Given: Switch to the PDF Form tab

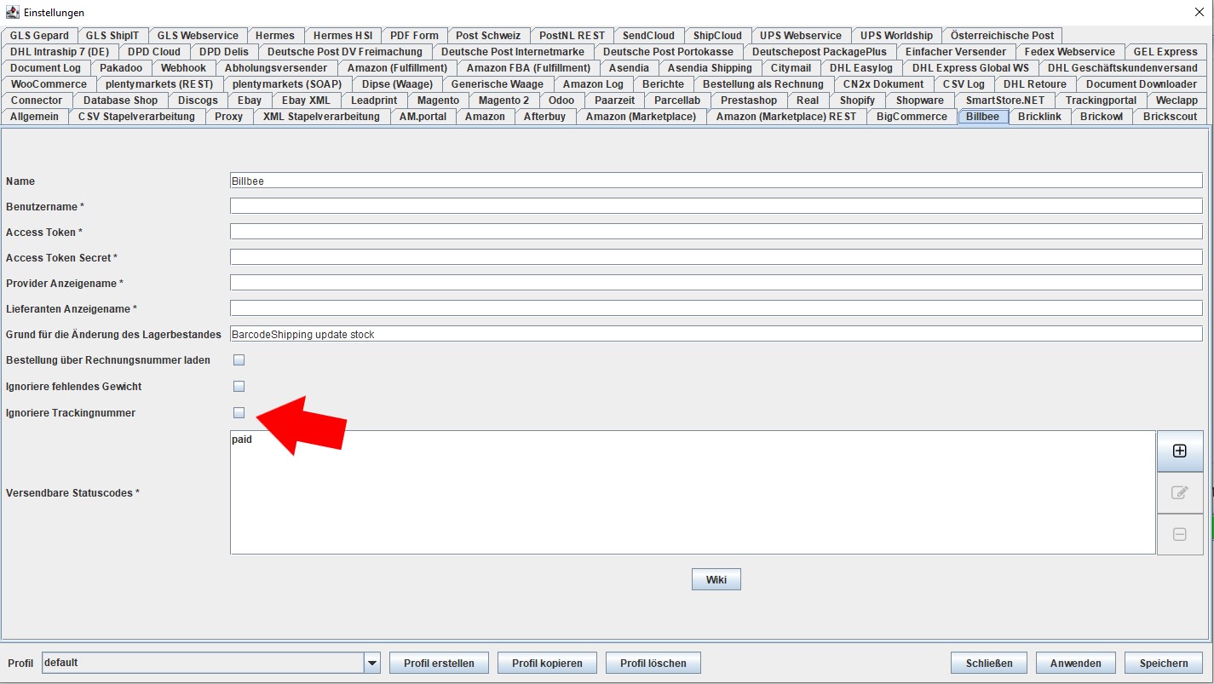Looking at the screenshot, I should pos(414,36).
